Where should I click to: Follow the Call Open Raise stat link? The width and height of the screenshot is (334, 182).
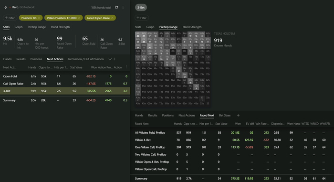(106, 46)
